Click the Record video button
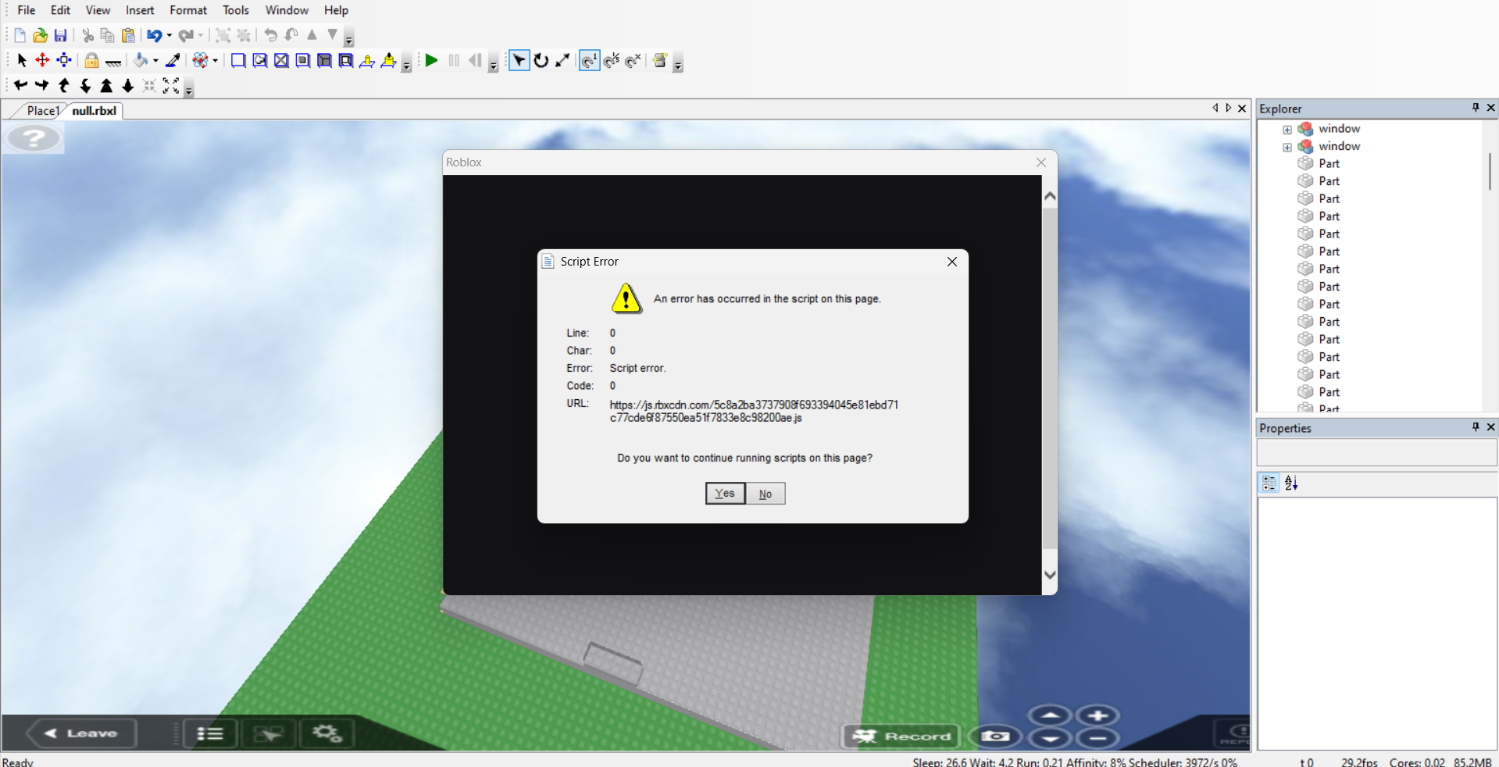The width and height of the screenshot is (1499, 767). coord(901,736)
